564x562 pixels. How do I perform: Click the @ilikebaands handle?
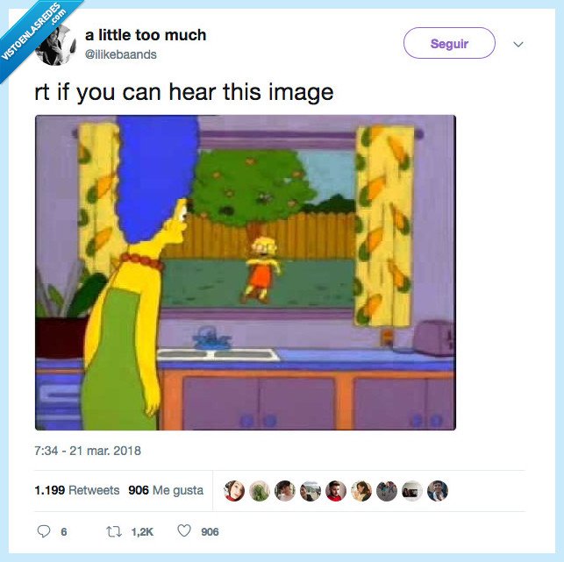coord(121,54)
